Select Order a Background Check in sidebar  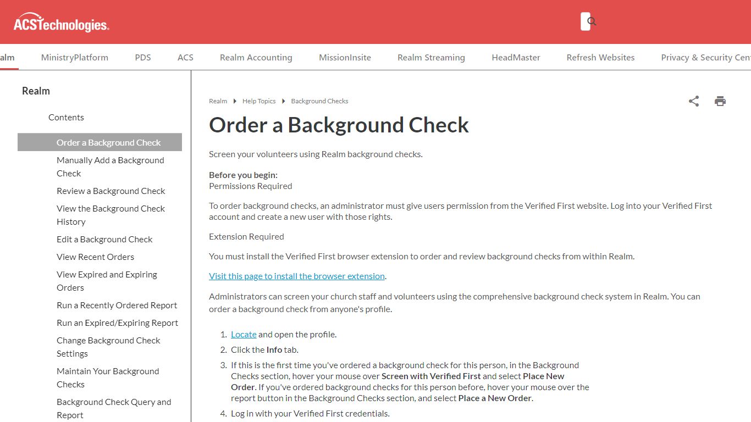click(x=100, y=142)
